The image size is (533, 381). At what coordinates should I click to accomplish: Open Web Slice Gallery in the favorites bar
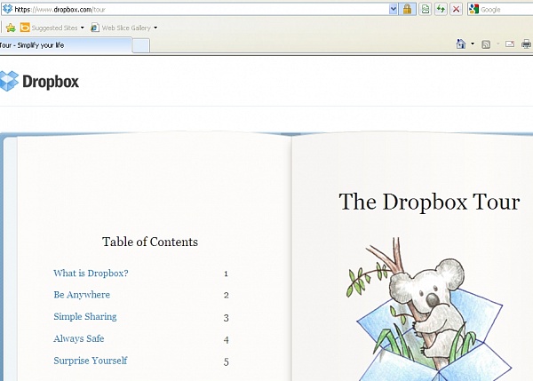pos(121,28)
